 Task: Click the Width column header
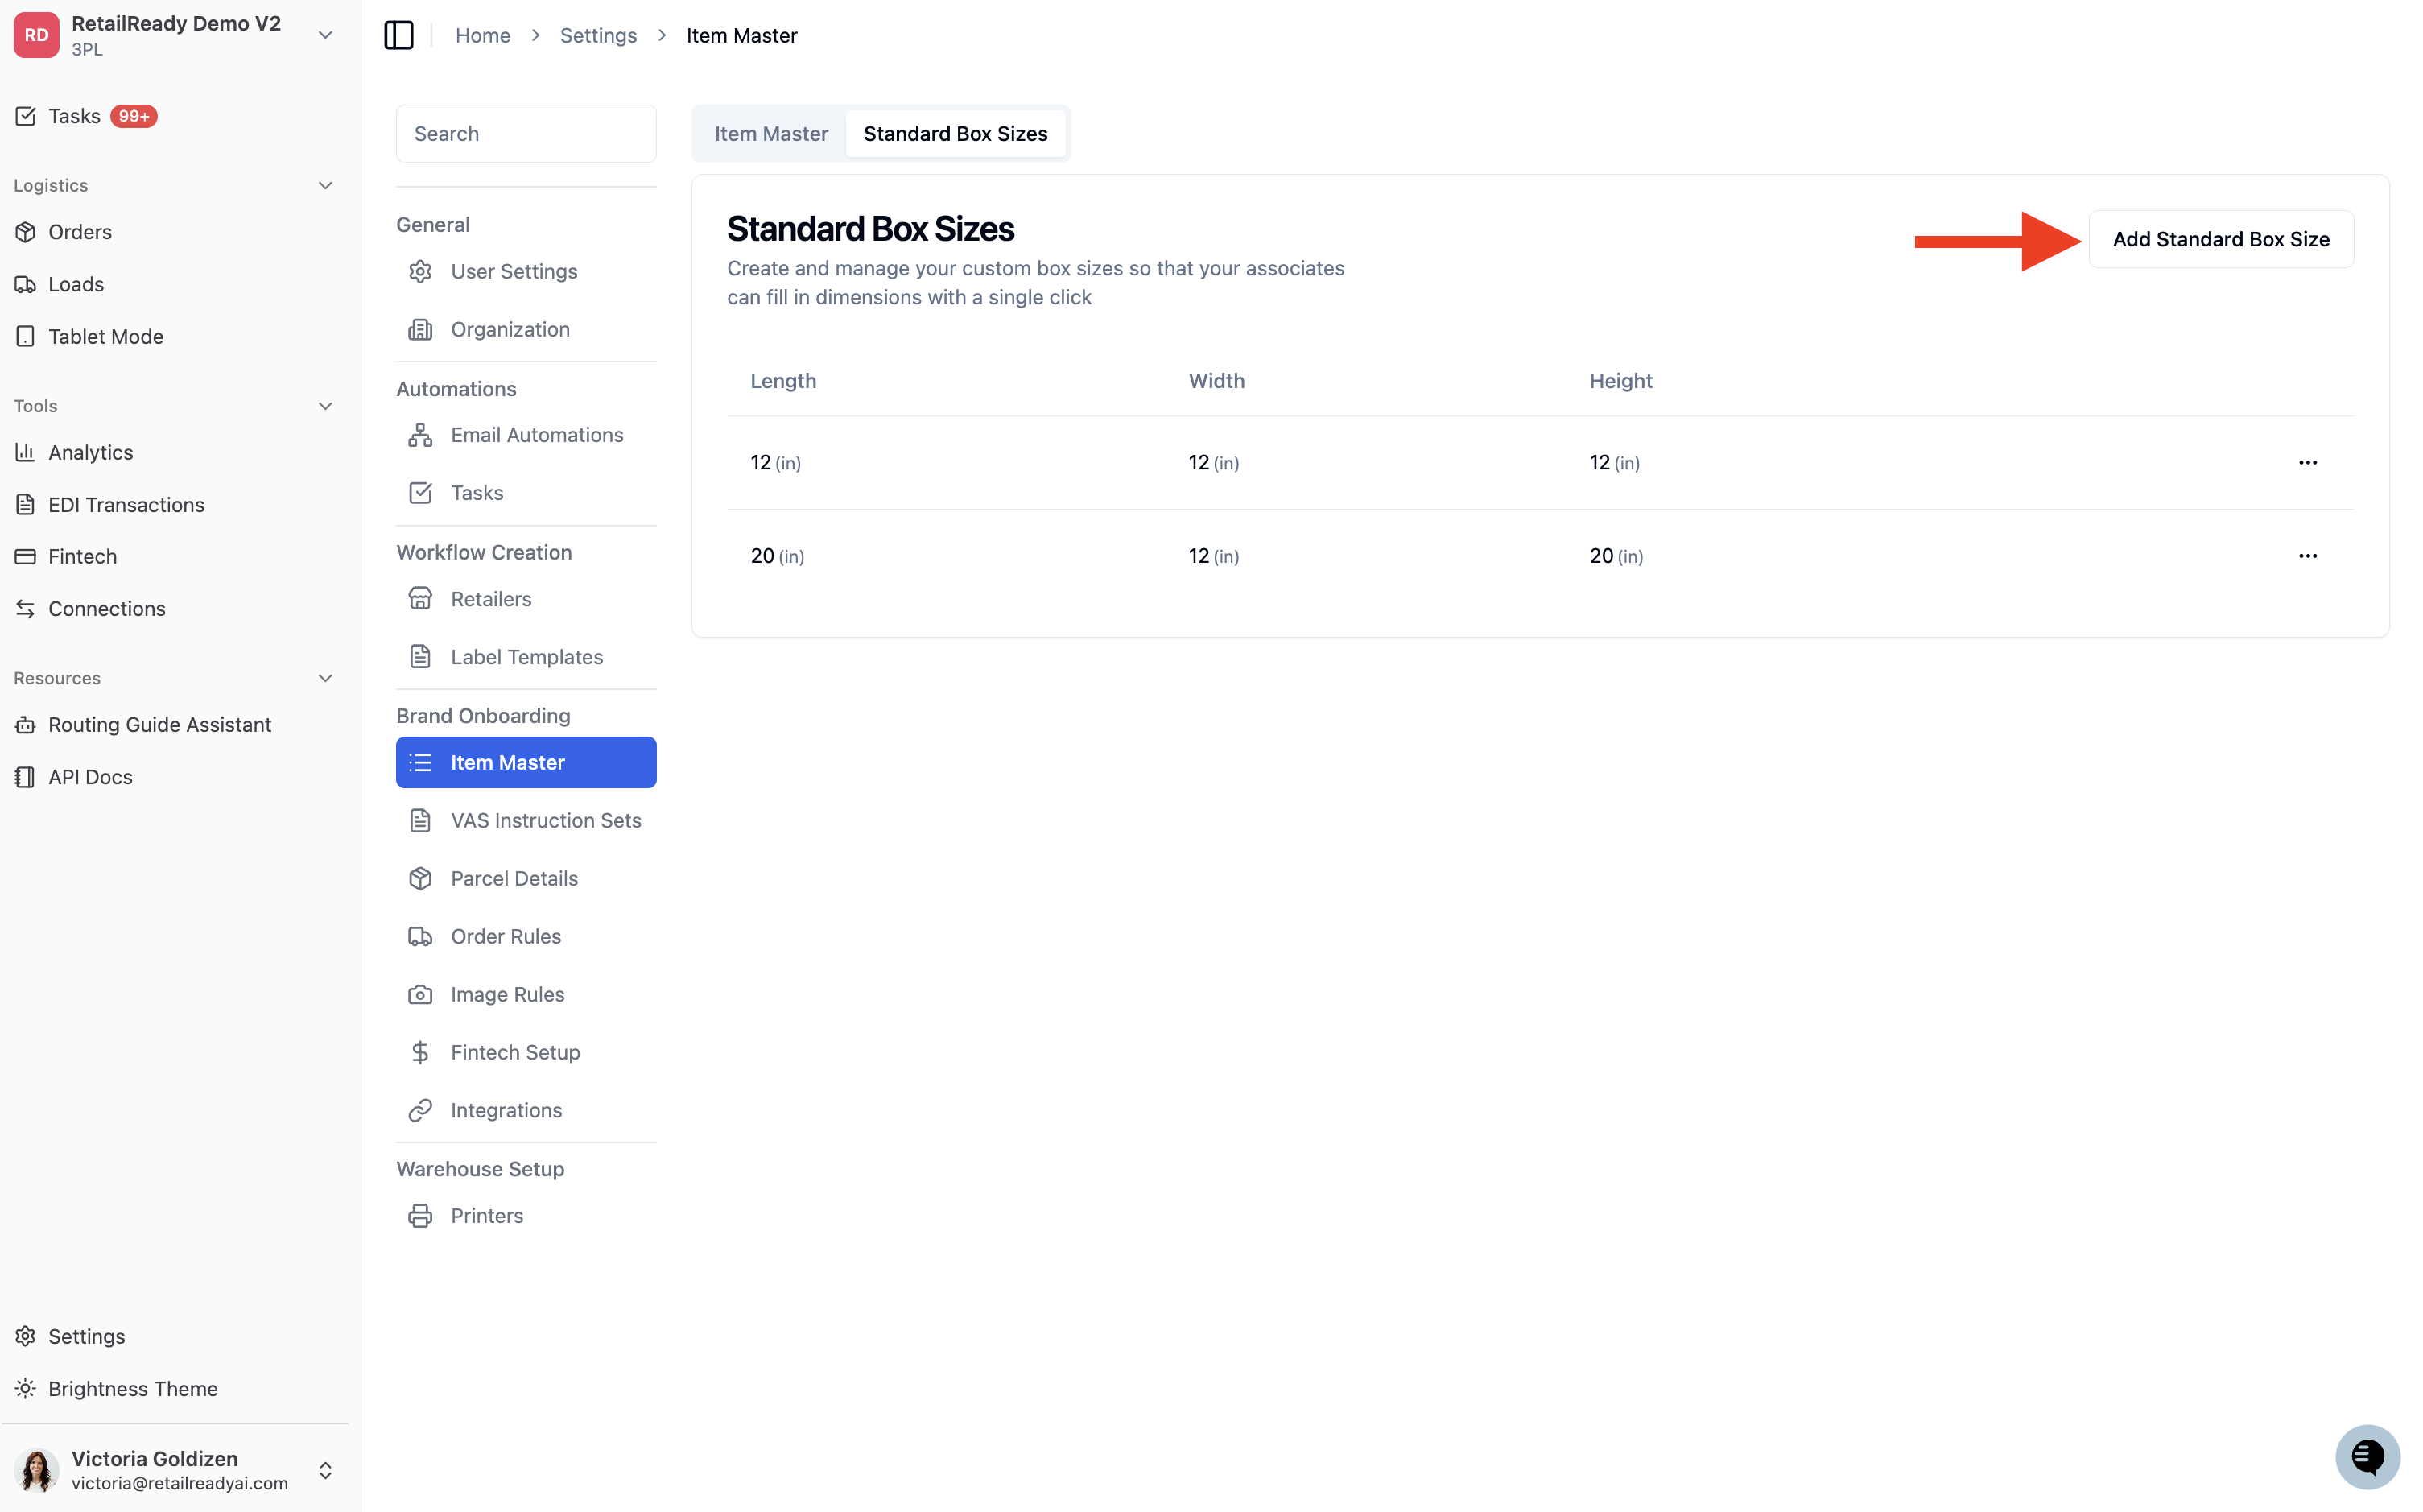(x=1216, y=381)
